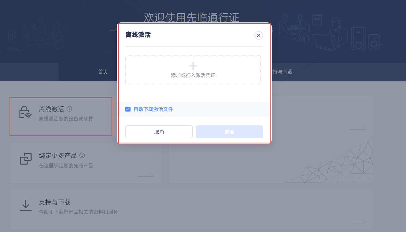Click the 自动下载激活文件 label text
406x232 pixels.
coord(153,109)
